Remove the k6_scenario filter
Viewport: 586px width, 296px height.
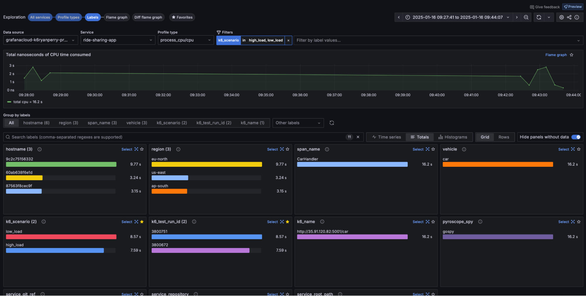click(x=288, y=40)
